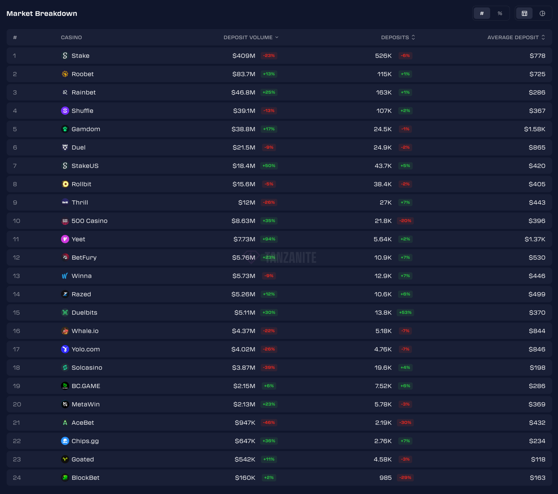The image size is (558, 494).
Task: Switch to percentage (%) view
Action: 500,13
